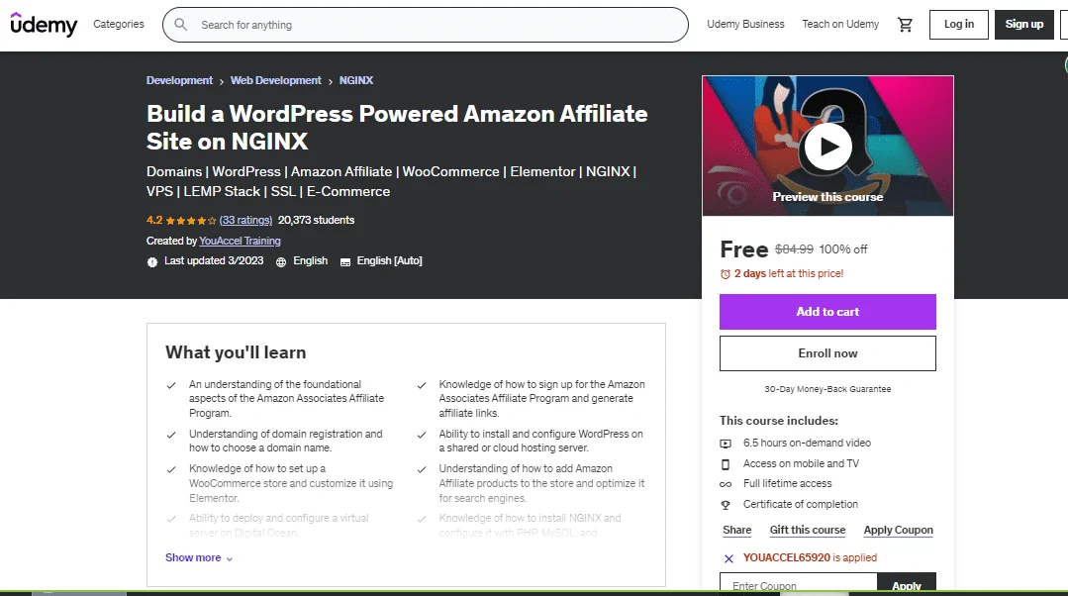Click the Enter Coupon field
Screen dimensions: 1068x596
click(798, 584)
